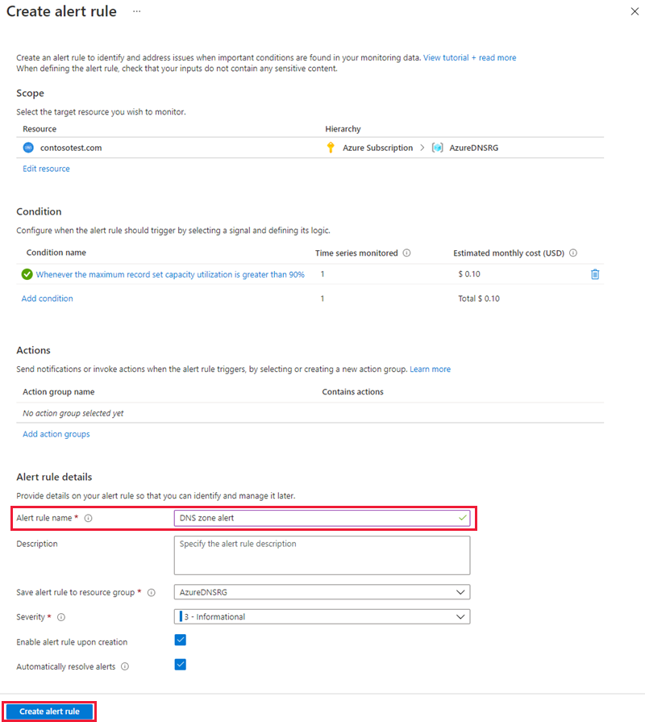Show info tooltip for Alert rule name
Image resolution: width=645 pixels, height=722 pixels.
pos(89,518)
